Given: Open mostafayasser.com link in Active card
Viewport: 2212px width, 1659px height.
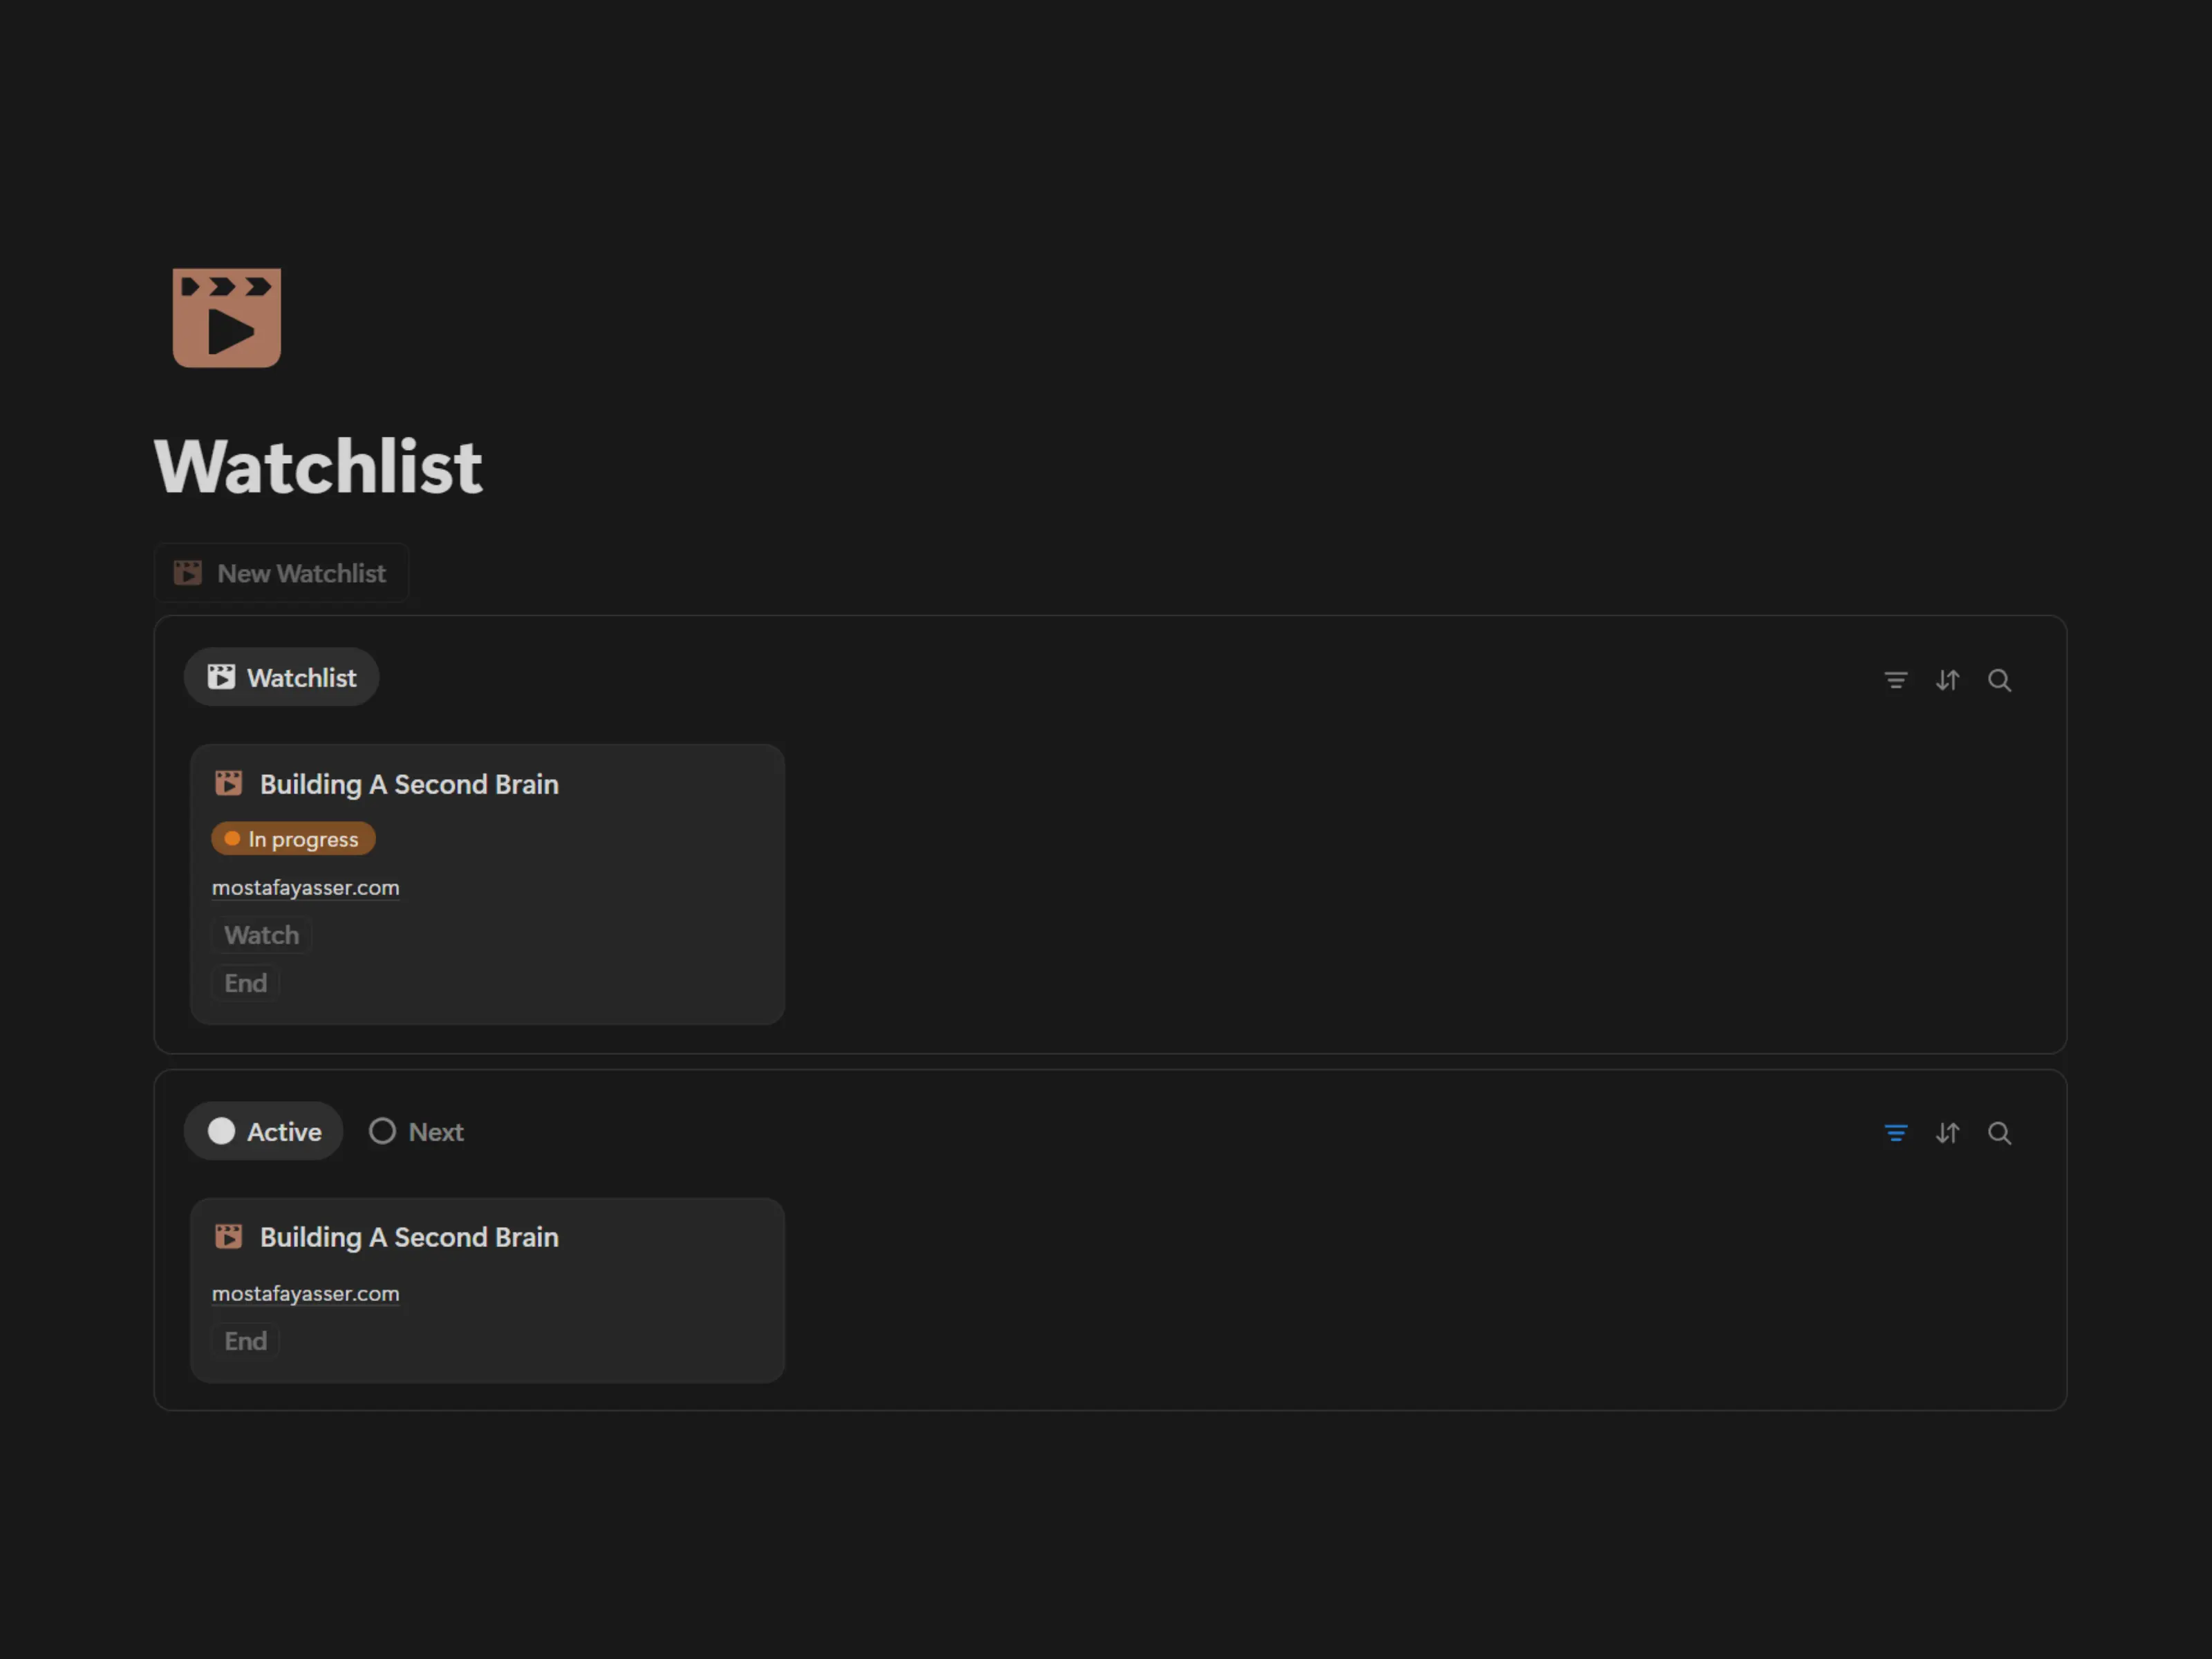Looking at the screenshot, I should click(306, 1294).
